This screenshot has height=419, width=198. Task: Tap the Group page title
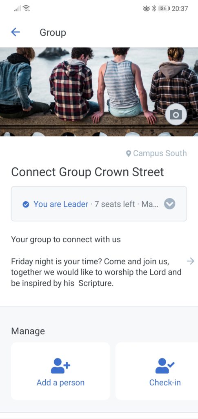pos(53,33)
